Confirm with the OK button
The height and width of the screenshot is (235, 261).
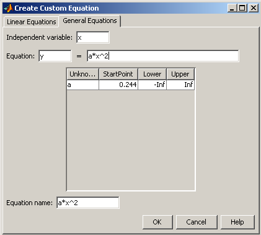pos(157,222)
